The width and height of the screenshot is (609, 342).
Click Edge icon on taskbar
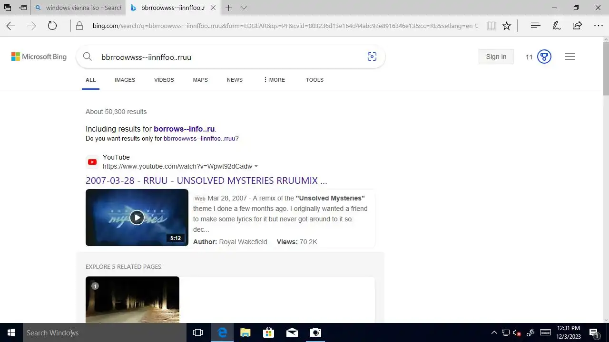pyautogui.click(x=222, y=332)
